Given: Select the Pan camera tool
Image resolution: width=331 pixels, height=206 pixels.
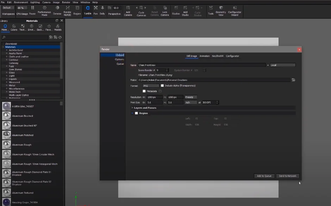Looking at the screenshot, I should [96, 8].
